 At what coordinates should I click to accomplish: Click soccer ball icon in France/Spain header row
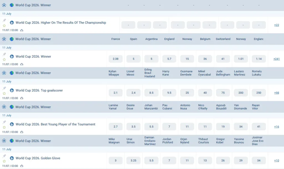4,39
